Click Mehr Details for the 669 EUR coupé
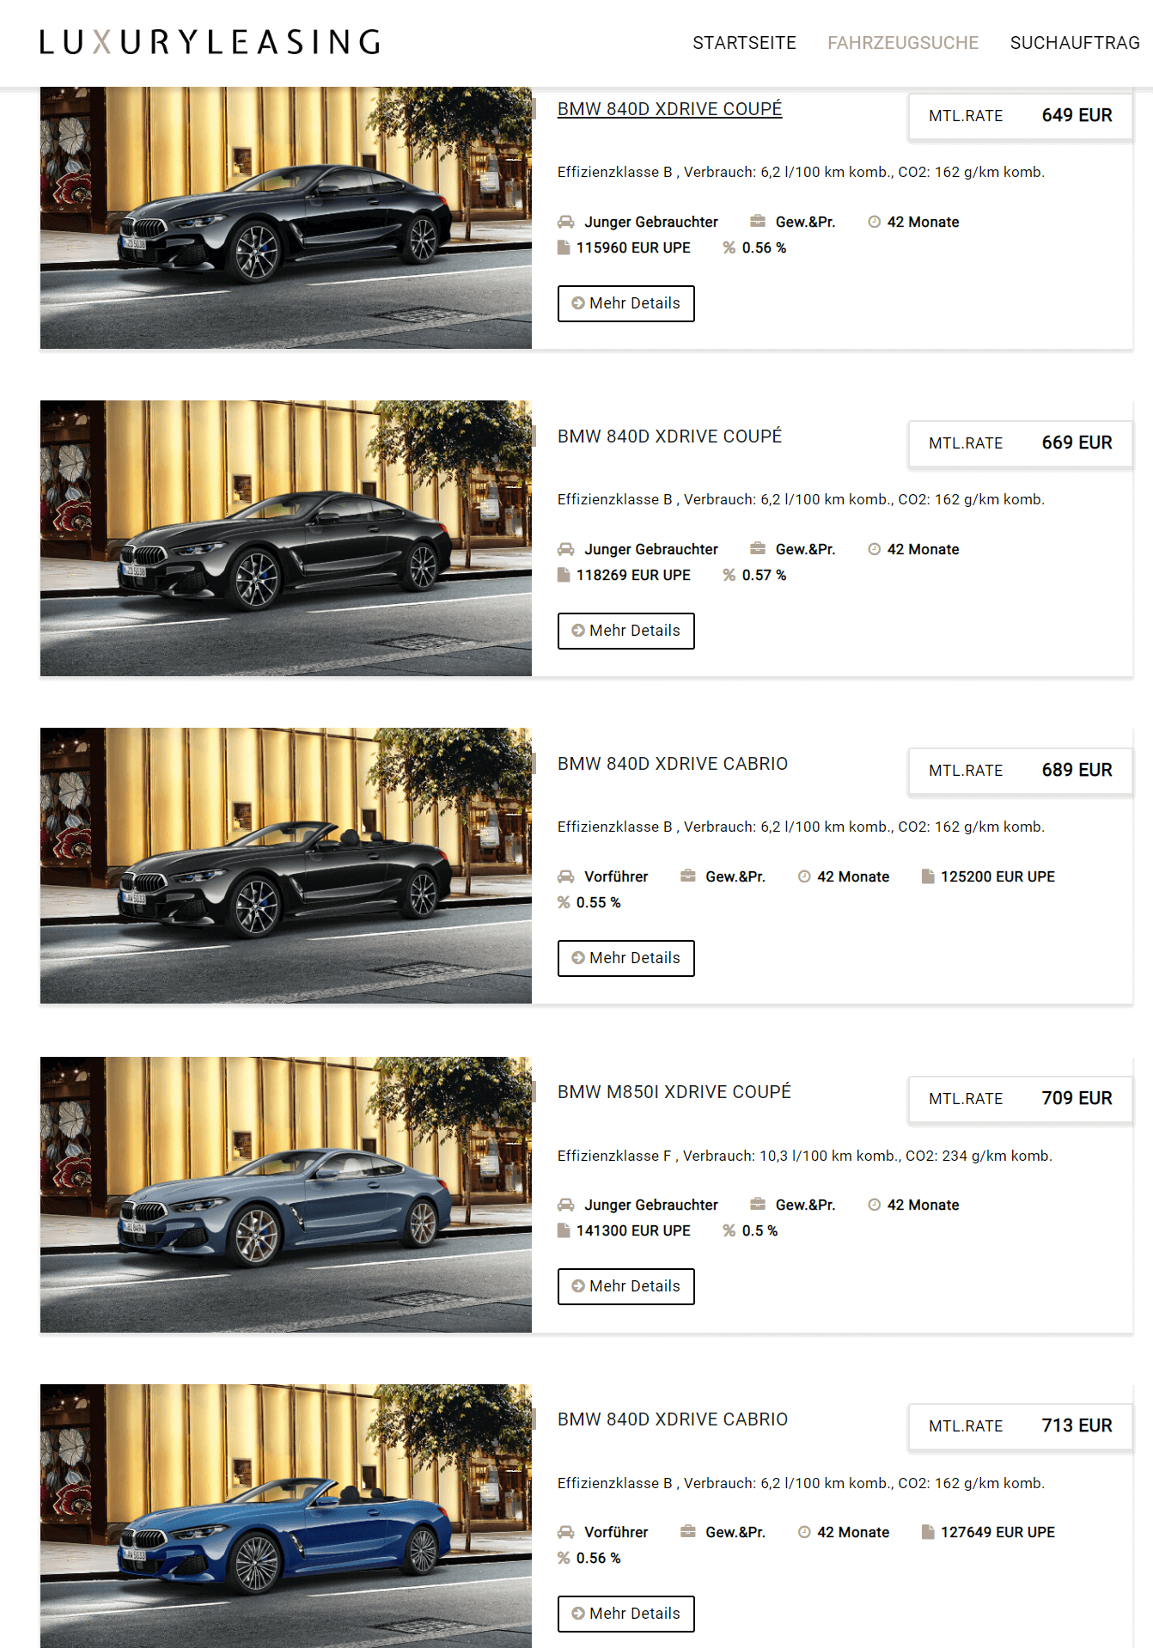Viewport: 1153px width, 1648px height. click(x=626, y=631)
